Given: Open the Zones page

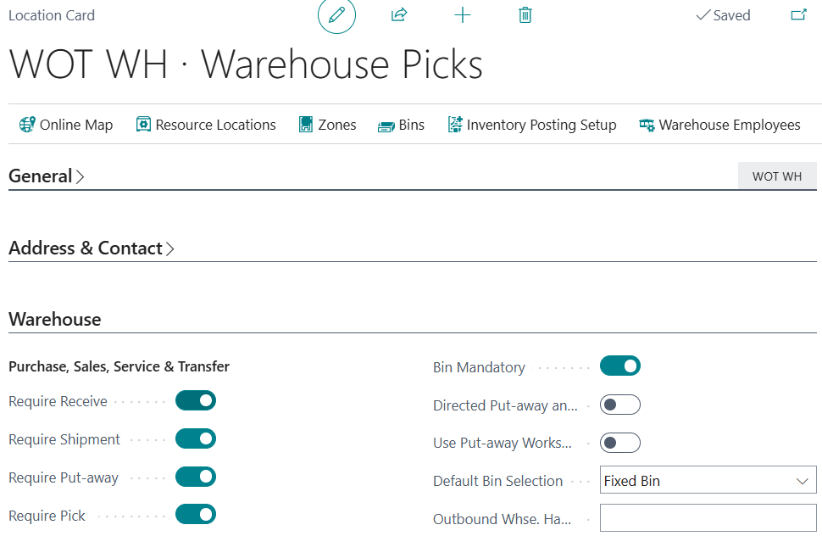Looking at the screenshot, I should (327, 125).
